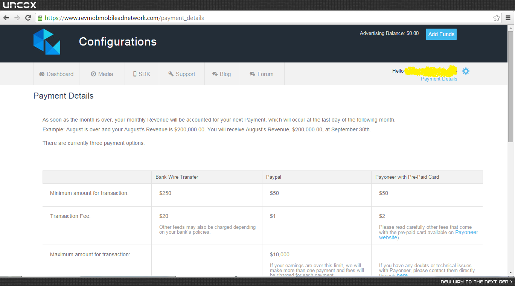Click the scrollbar up arrow
Viewport: 515px width, 286px height.
pos(511,28)
